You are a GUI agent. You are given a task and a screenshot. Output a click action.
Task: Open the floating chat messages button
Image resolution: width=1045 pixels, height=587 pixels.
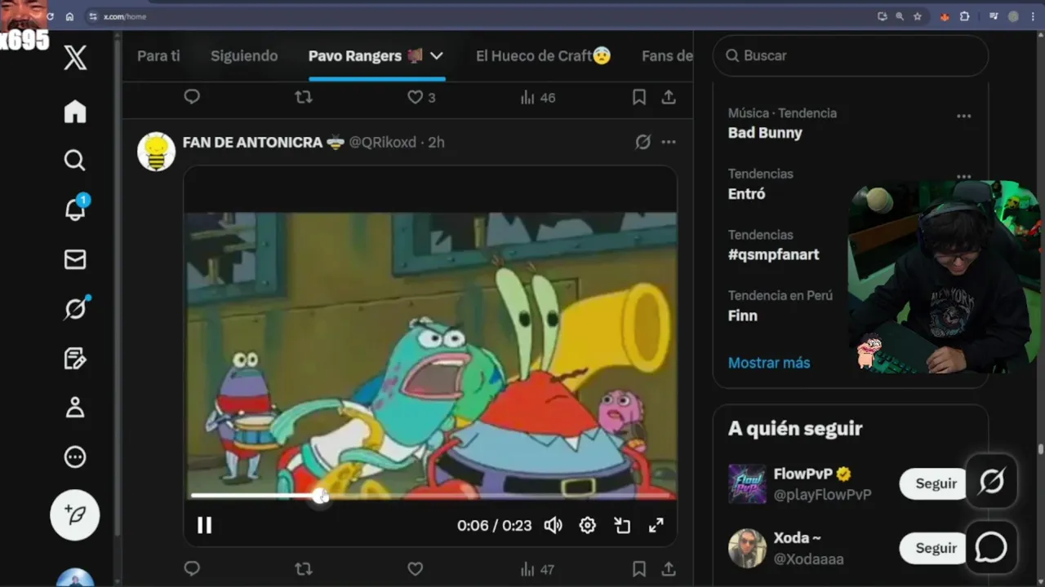click(x=991, y=548)
